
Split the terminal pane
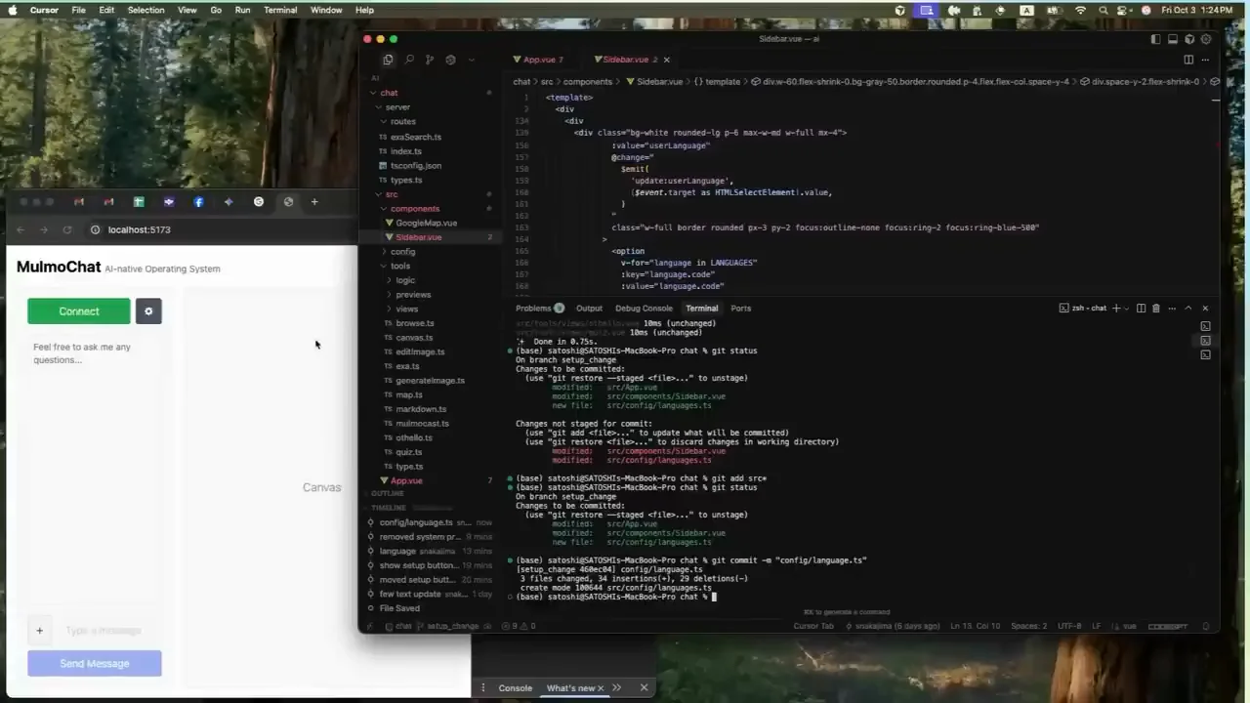click(x=1141, y=309)
